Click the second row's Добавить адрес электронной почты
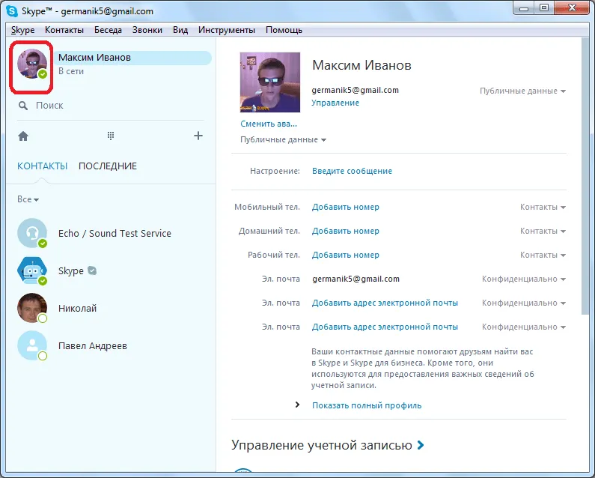 [385, 303]
